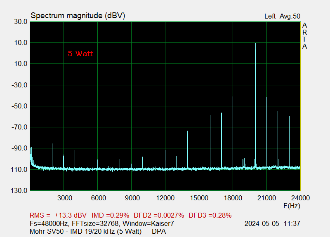
Task: Click the 21 kHz intermodulation spike
Action: pos(266,133)
